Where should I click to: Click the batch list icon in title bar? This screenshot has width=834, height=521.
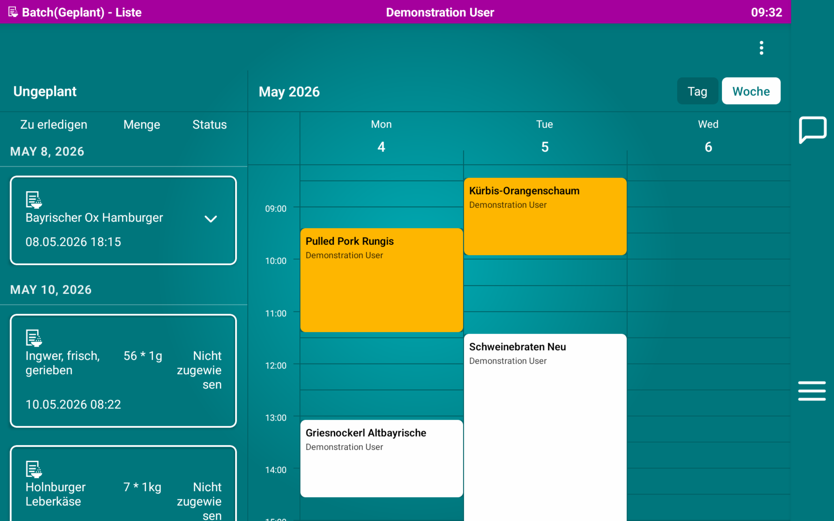(13, 12)
